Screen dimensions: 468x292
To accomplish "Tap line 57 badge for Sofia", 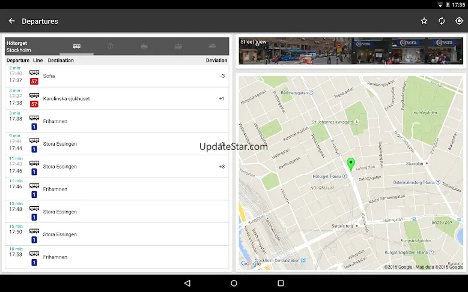I will tap(34, 82).
